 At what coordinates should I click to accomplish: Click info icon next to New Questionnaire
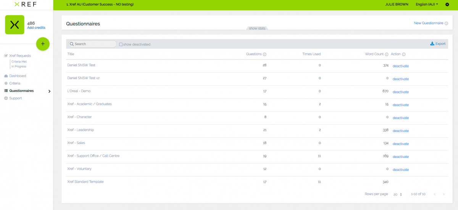coord(447,23)
